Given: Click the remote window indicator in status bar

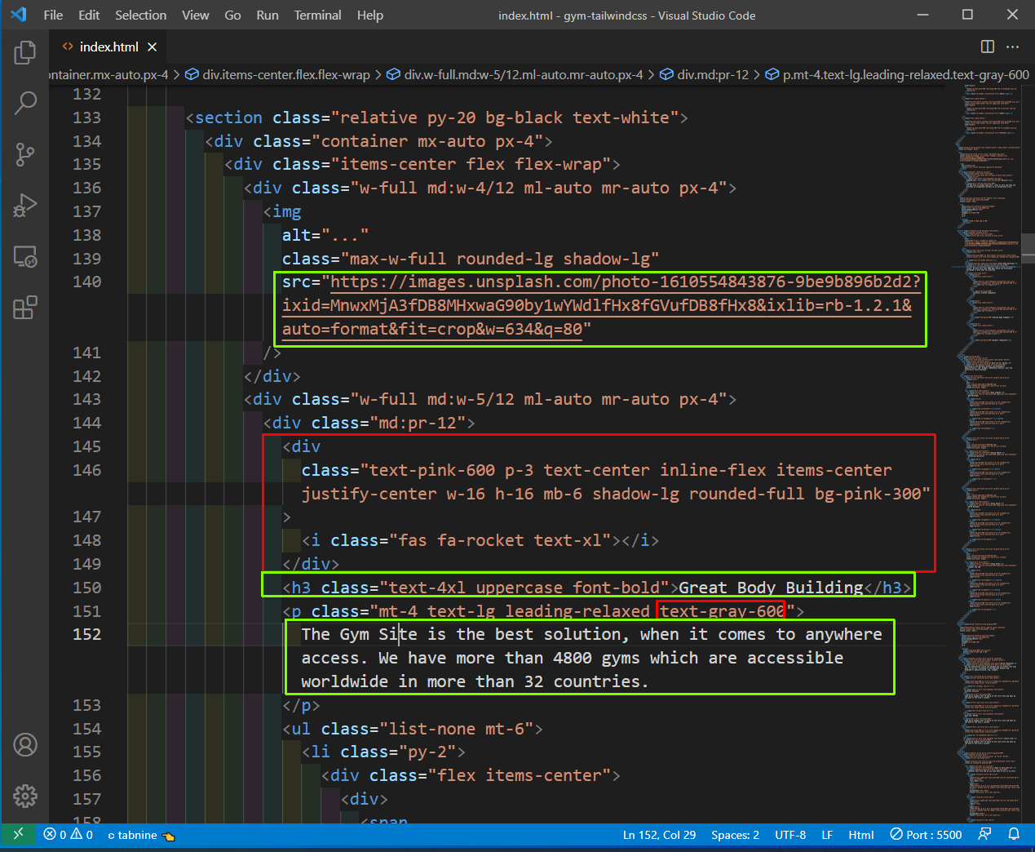Looking at the screenshot, I should (18, 834).
